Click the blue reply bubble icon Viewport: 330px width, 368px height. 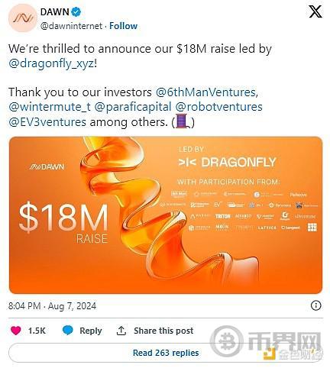pos(68,330)
